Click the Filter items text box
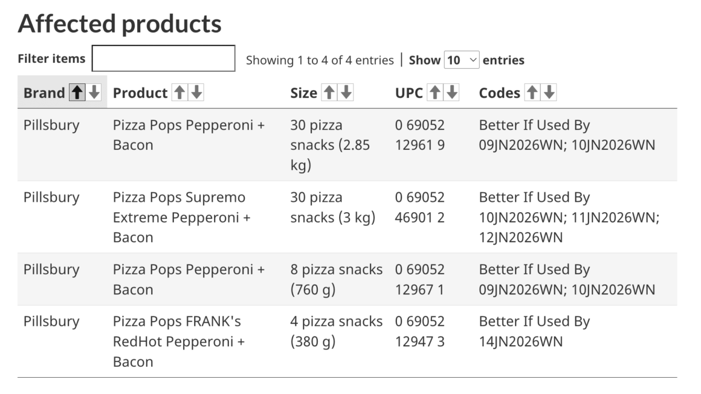 (x=163, y=59)
